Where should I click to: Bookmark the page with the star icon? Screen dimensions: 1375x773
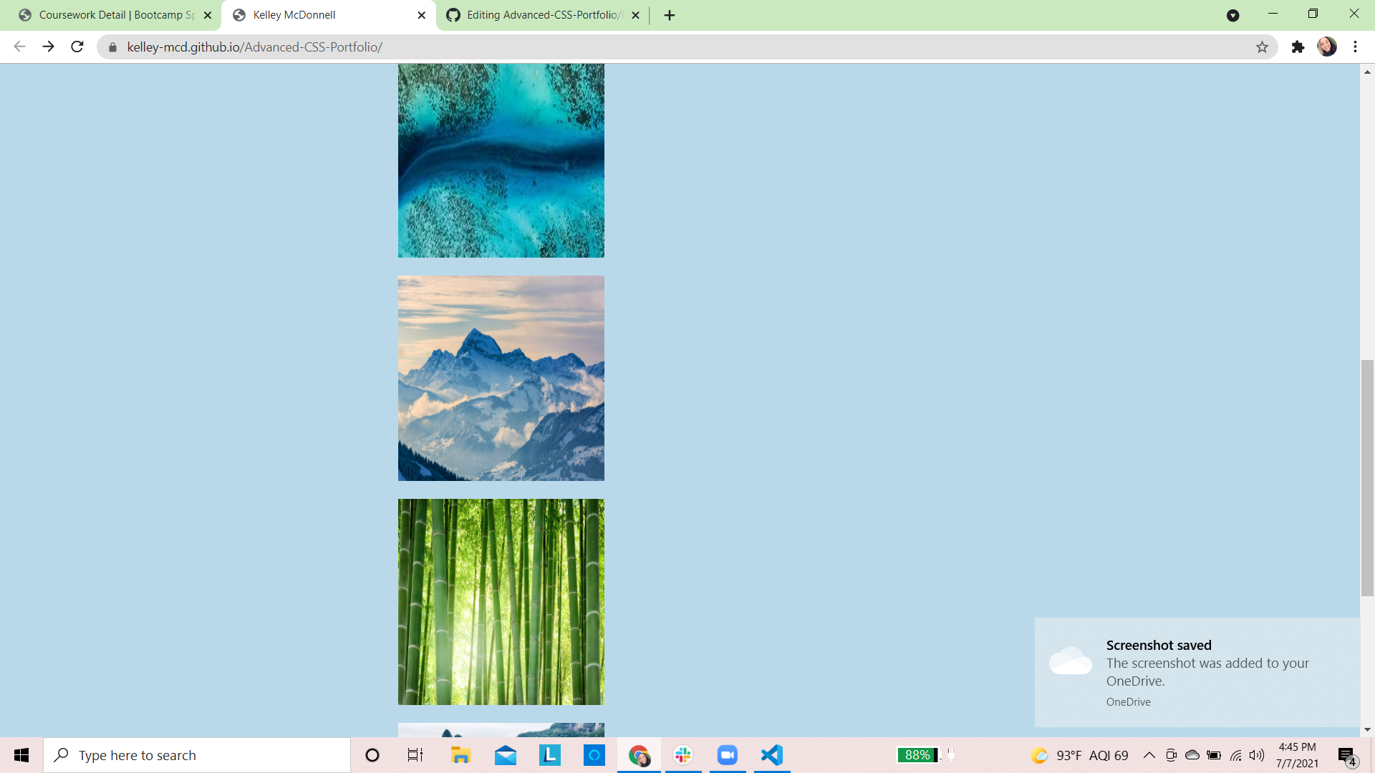tap(1261, 47)
